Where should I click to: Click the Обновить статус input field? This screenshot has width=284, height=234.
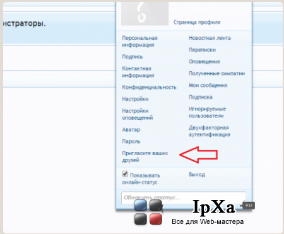tap(184, 197)
